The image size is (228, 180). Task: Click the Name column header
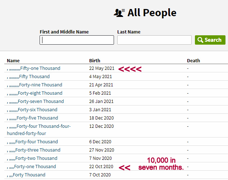click(13, 60)
